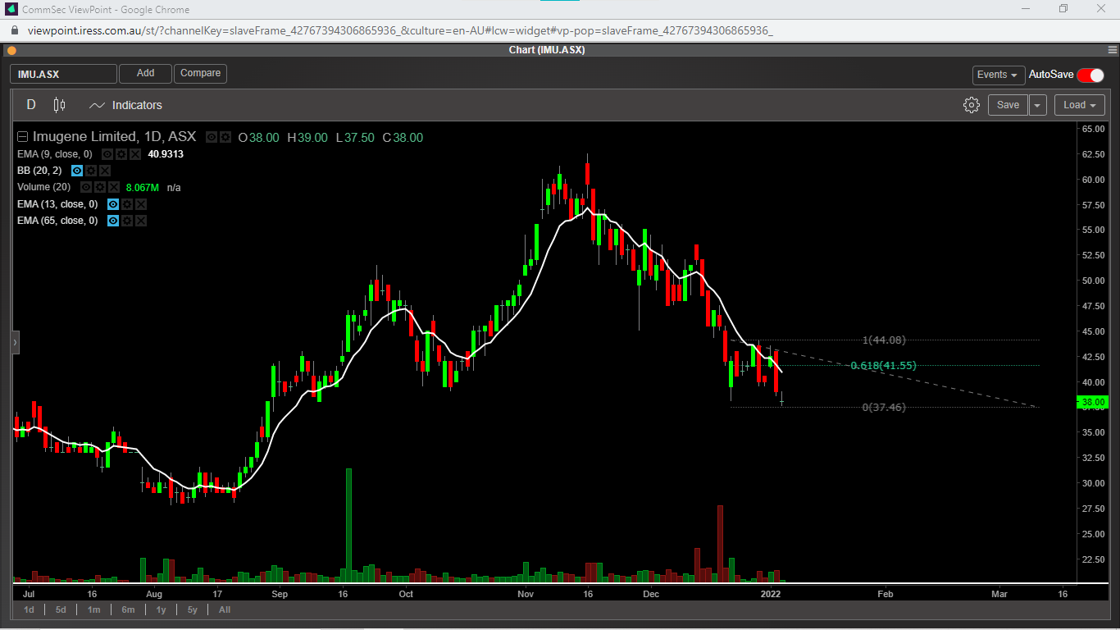Select the 6m time range

(x=128, y=609)
